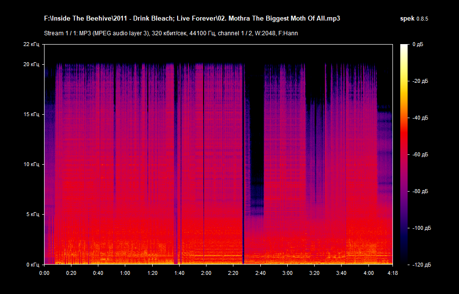Viewport: 459px width, 294px height.
Task: Select the 2:00 time marker
Action: coord(206,272)
